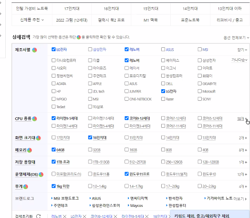Click the pie chart icon next to 제조사별
The height and width of the screenshot is (218, 250).
[34, 50]
